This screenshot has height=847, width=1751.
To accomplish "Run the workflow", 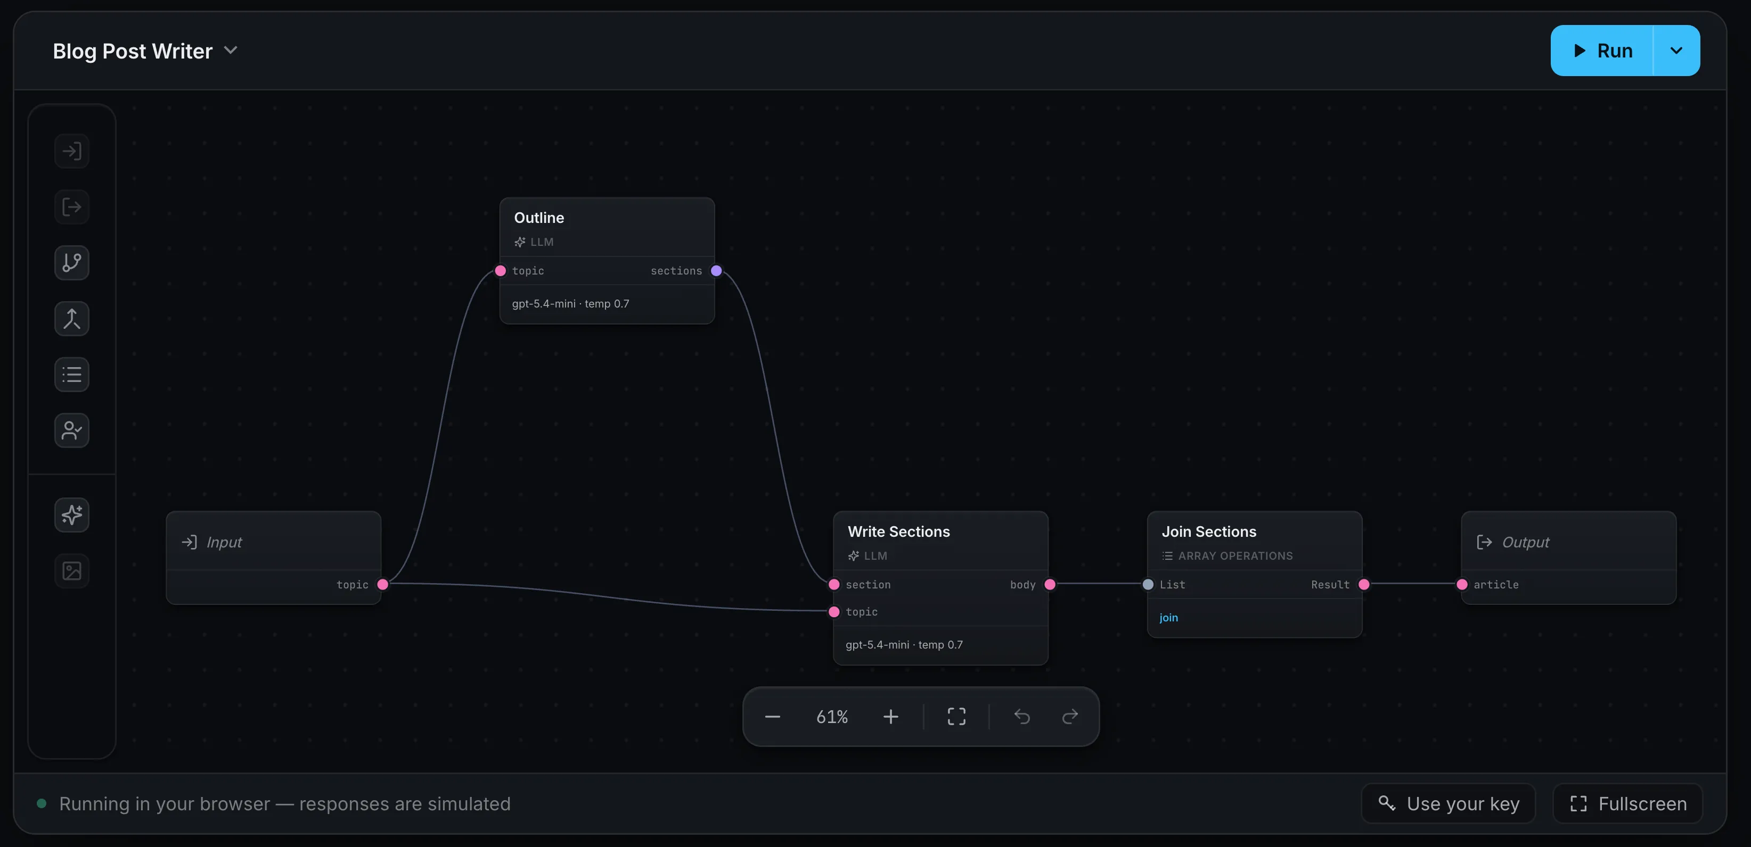I will point(1601,51).
